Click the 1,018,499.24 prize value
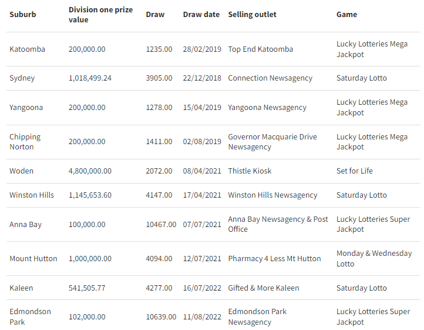Image resolution: width=424 pixels, height=330 pixels. click(90, 78)
